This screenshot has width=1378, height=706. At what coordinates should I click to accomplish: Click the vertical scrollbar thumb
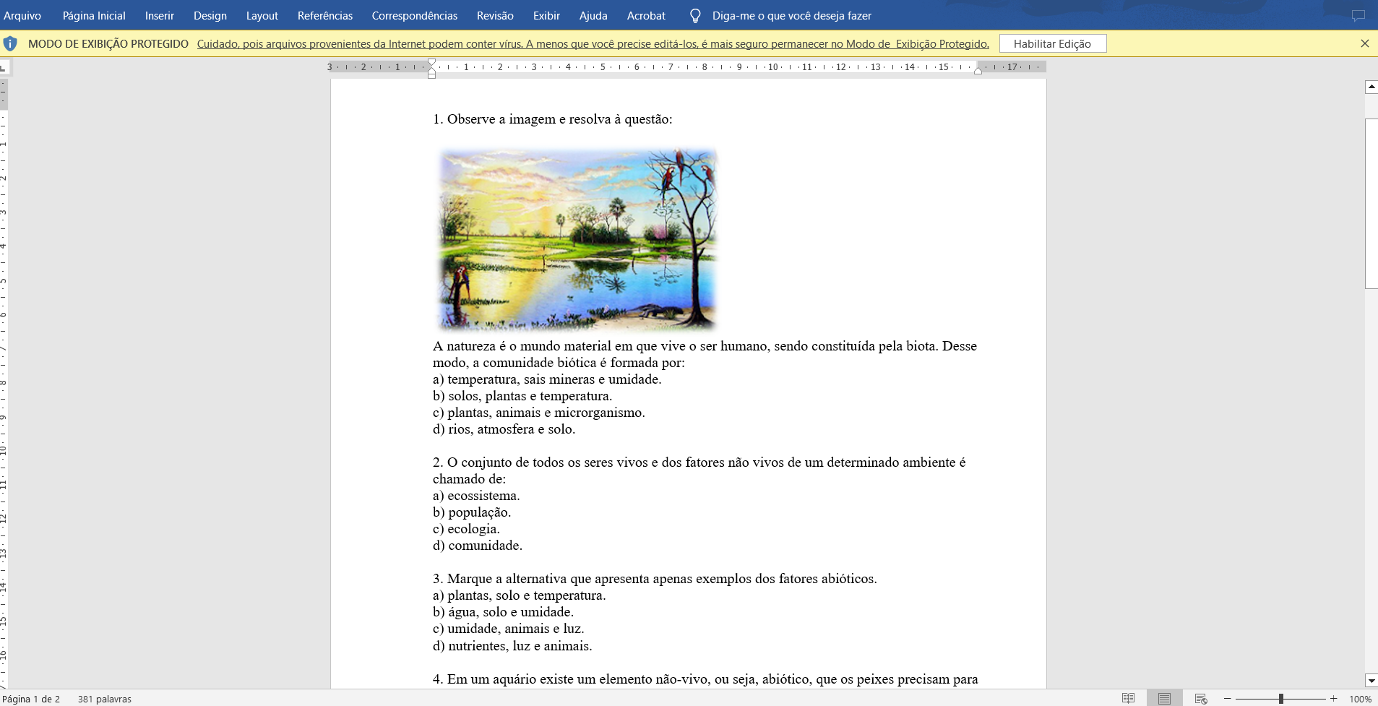[x=1371, y=204]
